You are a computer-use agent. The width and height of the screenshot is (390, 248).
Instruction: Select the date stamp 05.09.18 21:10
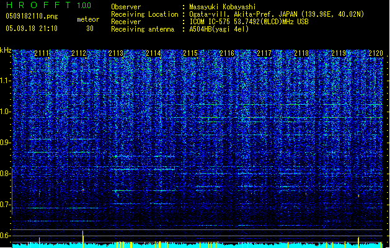tap(32, 29)
